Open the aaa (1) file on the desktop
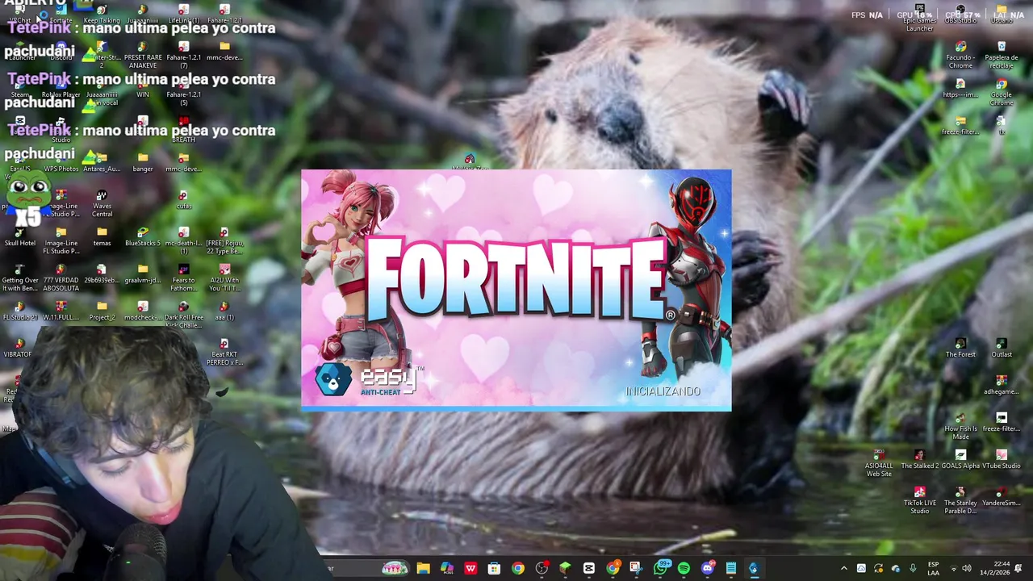 click(x=224, y=311)
